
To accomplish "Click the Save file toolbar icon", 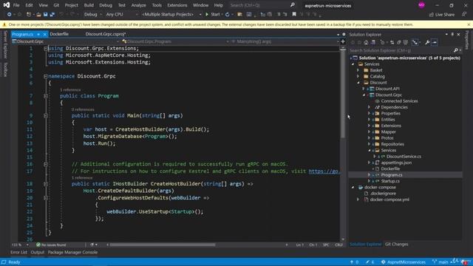I will tap(45, 14).
